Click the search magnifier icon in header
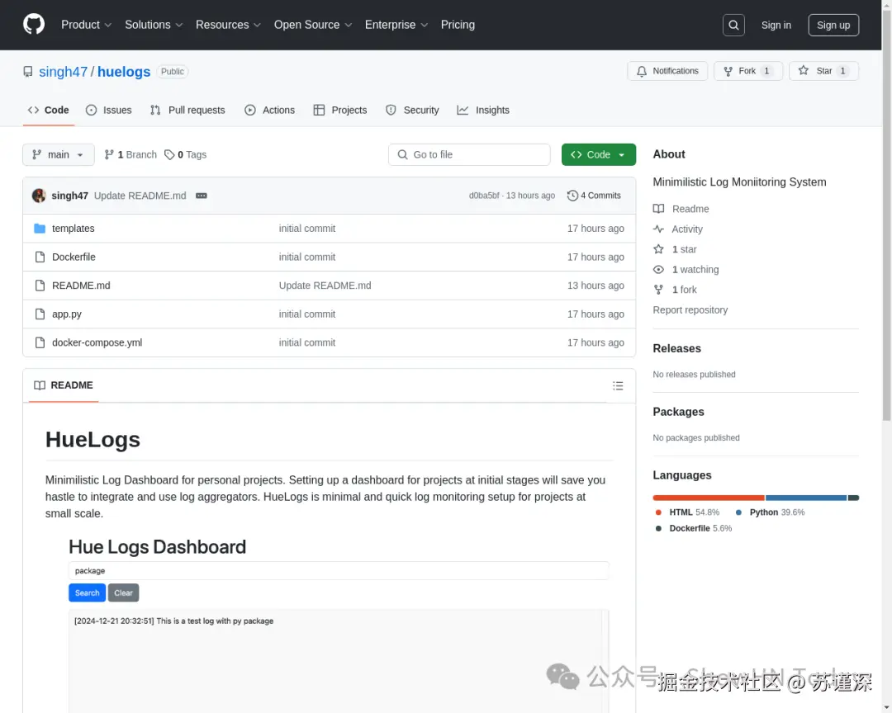 click(733, 25)
